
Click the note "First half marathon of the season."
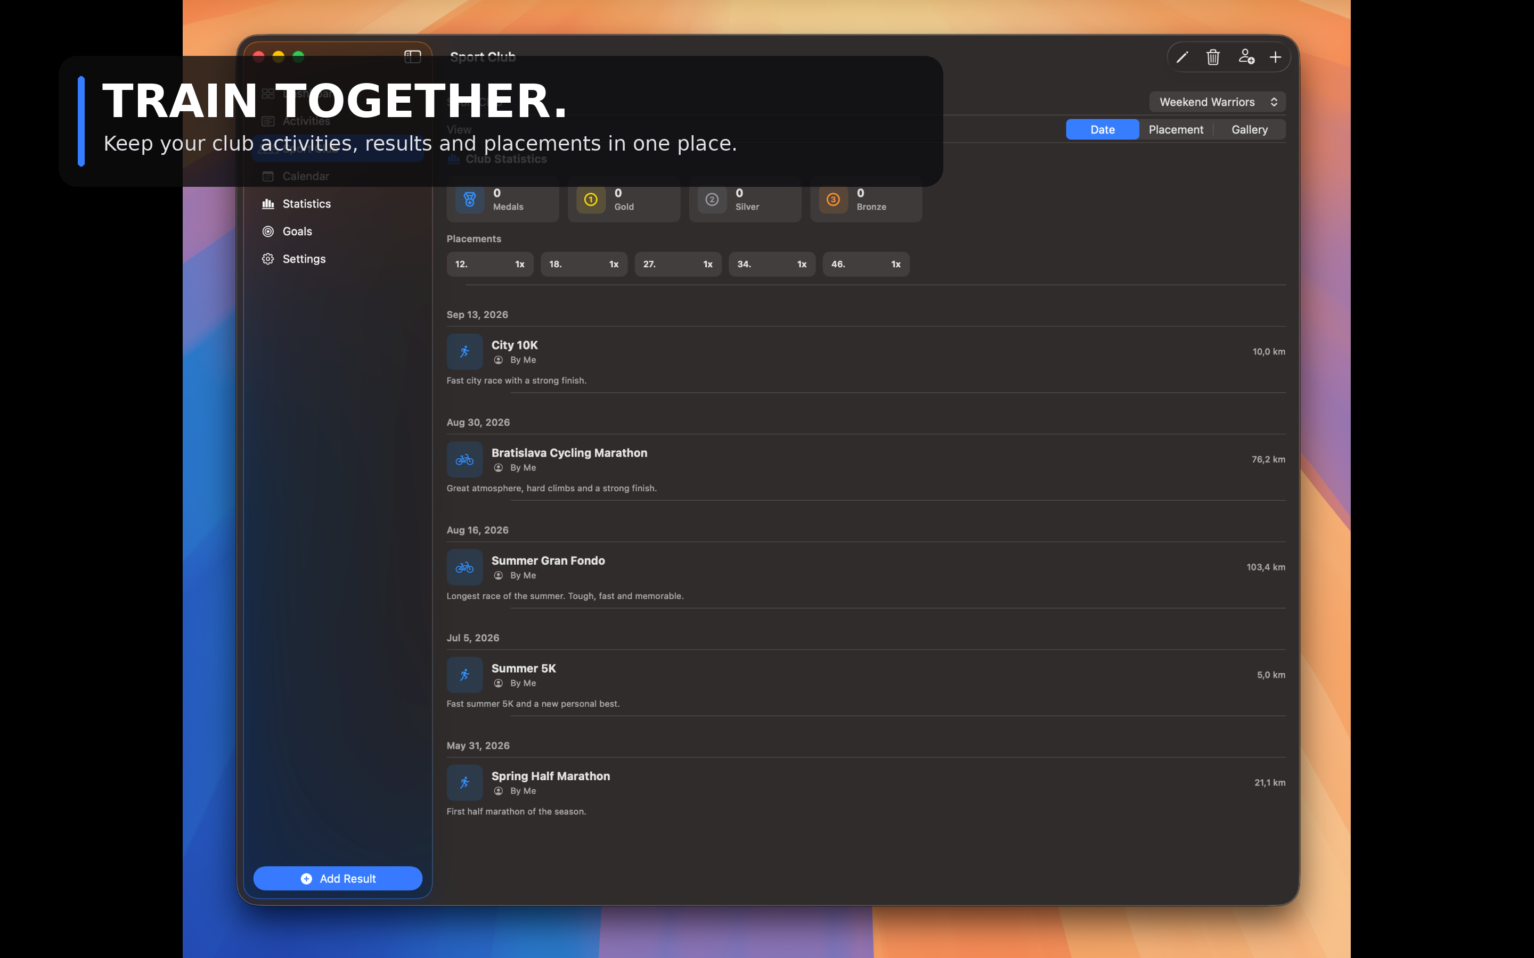coord(516,811)
